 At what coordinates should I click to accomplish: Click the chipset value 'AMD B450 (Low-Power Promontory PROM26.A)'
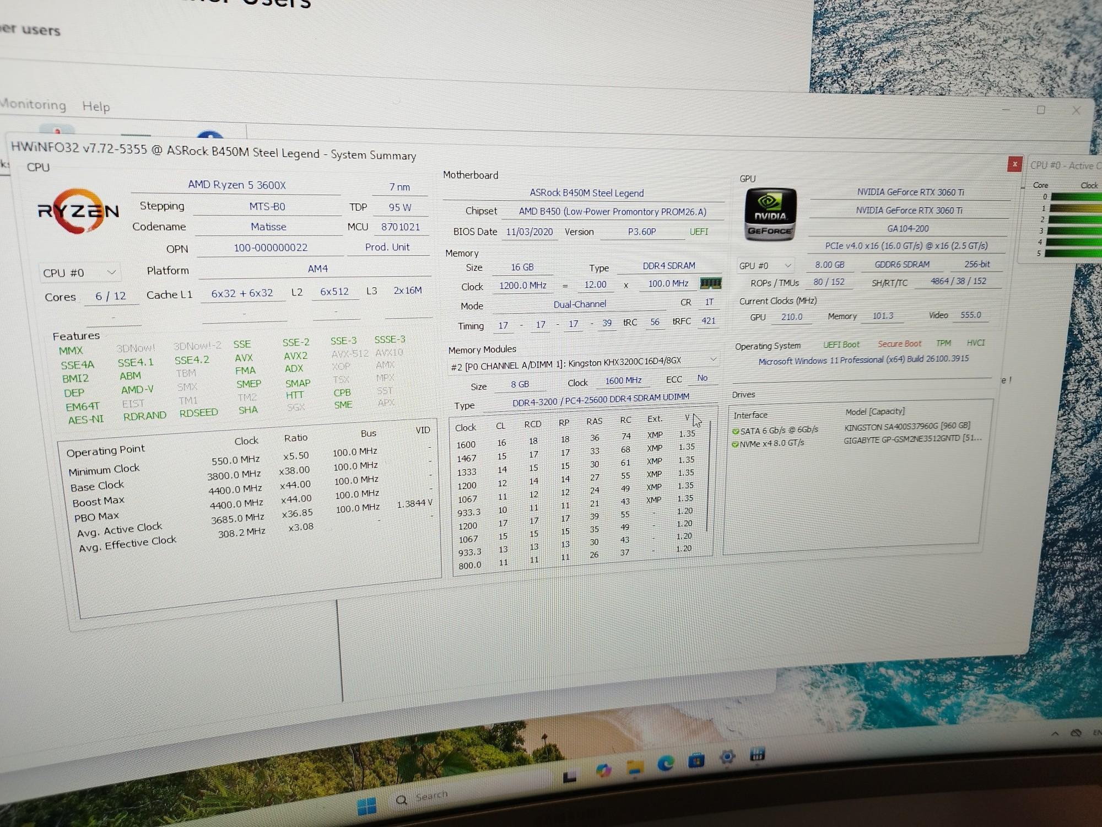[612, 212]
